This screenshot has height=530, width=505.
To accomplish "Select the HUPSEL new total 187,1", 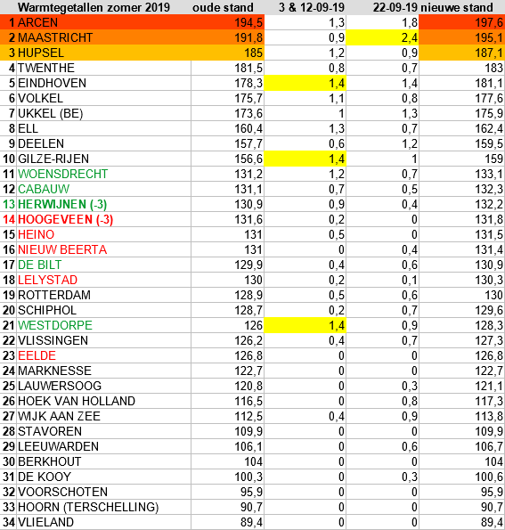I will (x=461, y=53).
